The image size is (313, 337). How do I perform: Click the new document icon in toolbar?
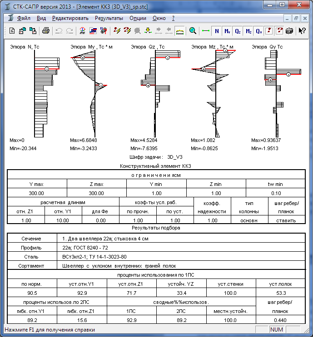[x=12, y=31]
